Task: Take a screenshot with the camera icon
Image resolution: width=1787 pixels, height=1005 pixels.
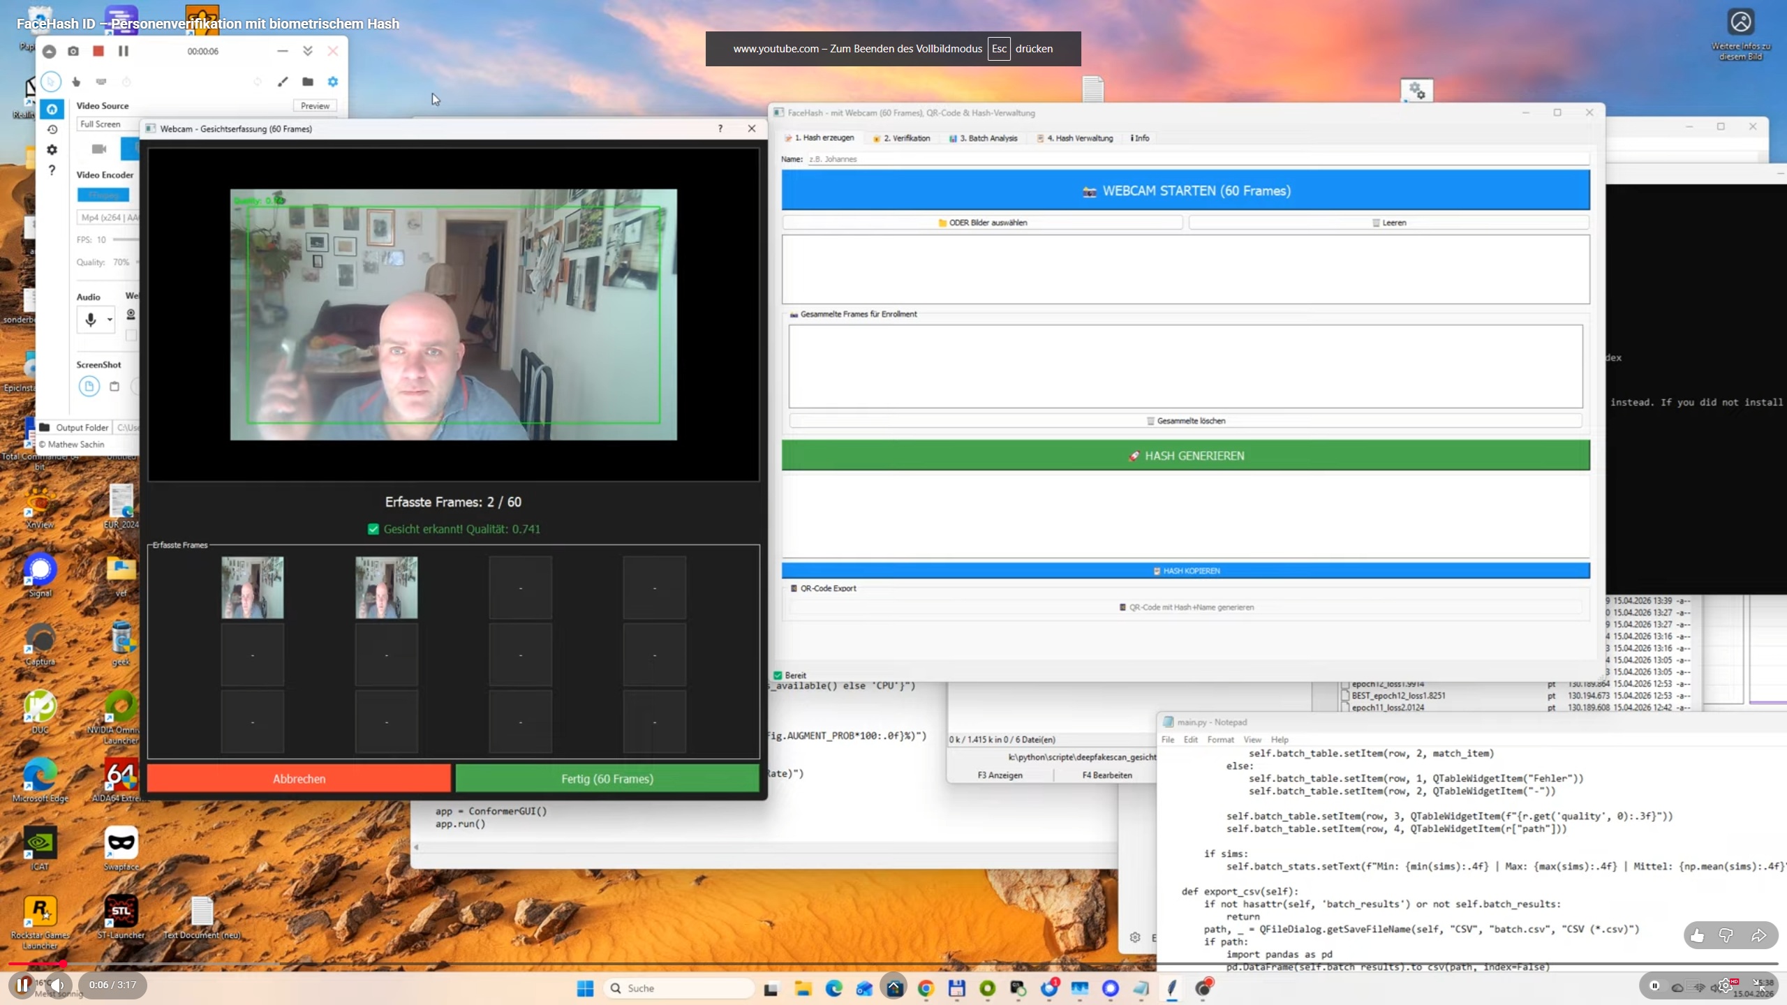Action: [73, 51]
